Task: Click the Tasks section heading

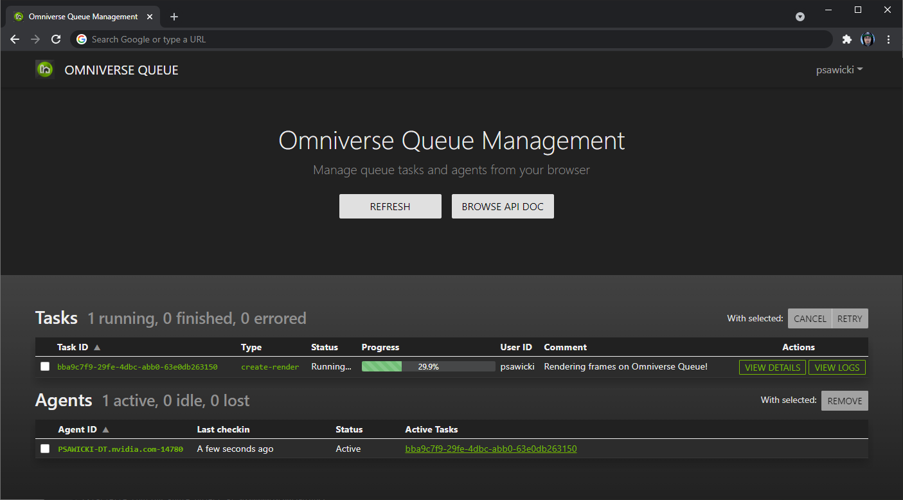Action: tap(57, 318)
